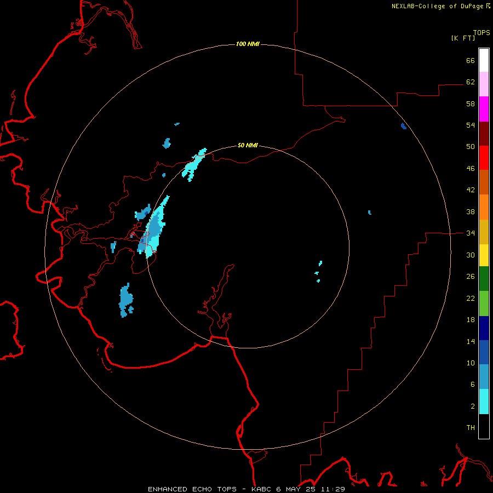This screenshot has width=493, height=493.
Task: Click the KABC radar site identifier
Action: (262, 489)
